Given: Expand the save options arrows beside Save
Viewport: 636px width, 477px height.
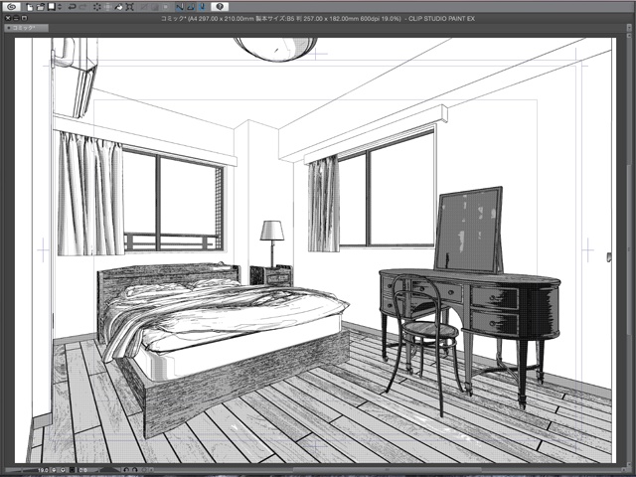Looking at the screenshot, I should pos(60,7).
